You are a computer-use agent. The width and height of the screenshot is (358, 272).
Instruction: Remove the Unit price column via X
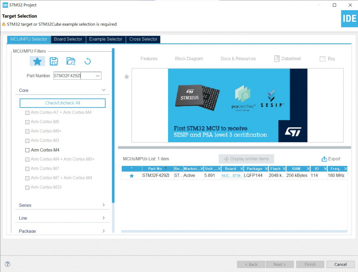(219, 169)
